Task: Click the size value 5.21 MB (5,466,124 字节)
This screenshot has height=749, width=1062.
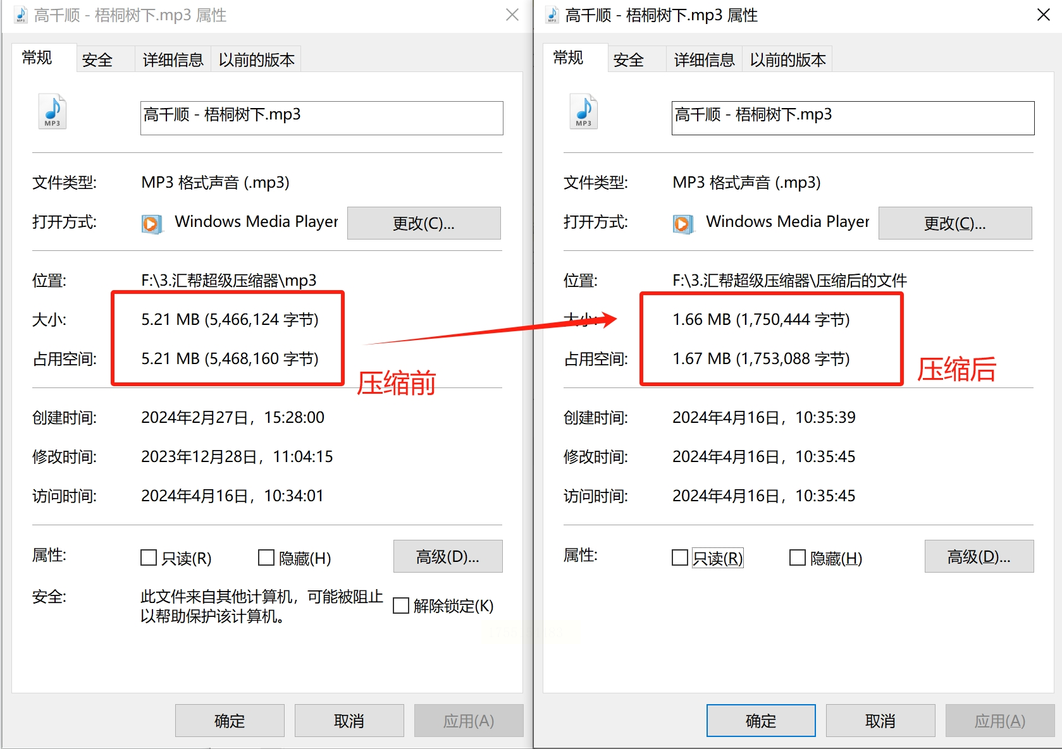Action: 230,319
